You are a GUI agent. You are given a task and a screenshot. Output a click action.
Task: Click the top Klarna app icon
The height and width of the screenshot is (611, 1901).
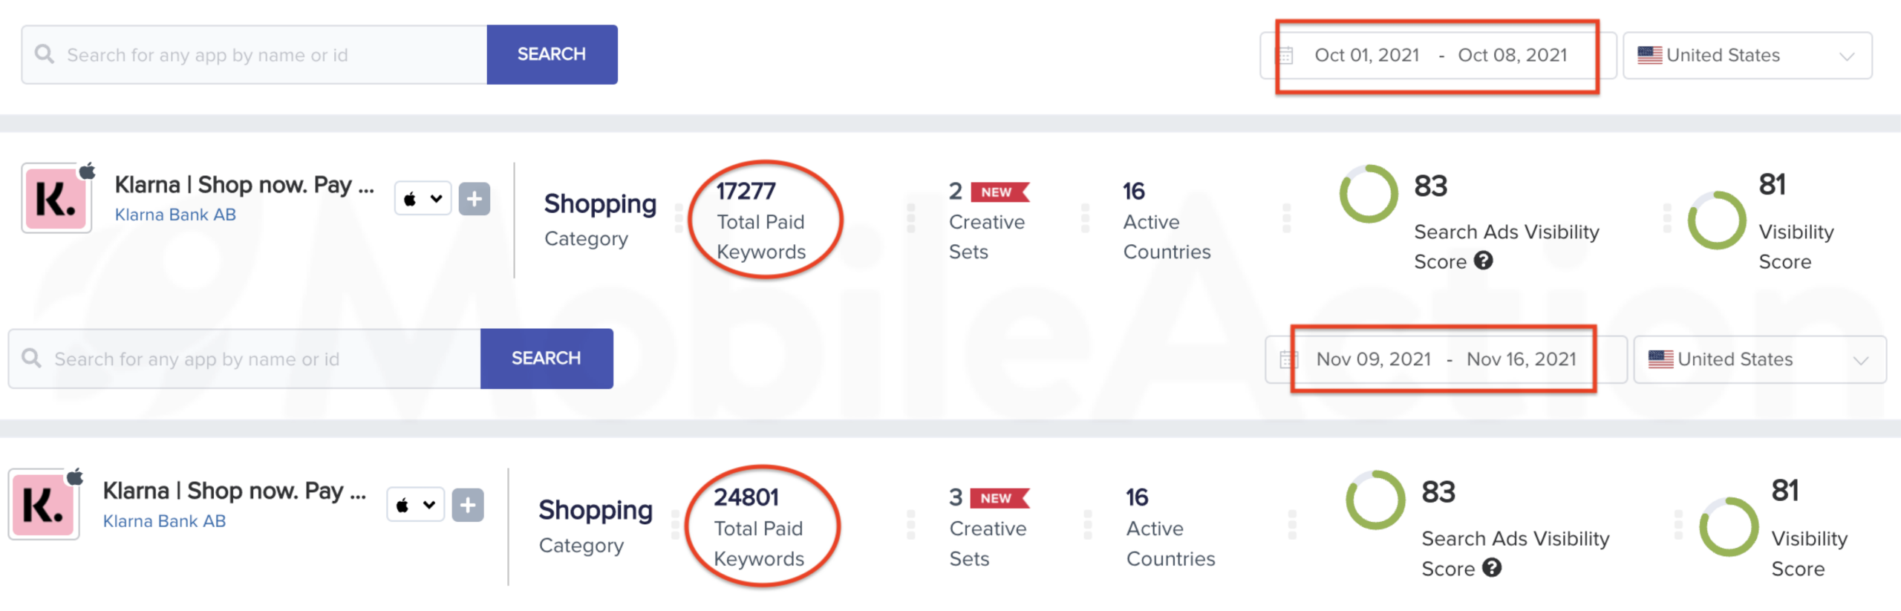56,198
